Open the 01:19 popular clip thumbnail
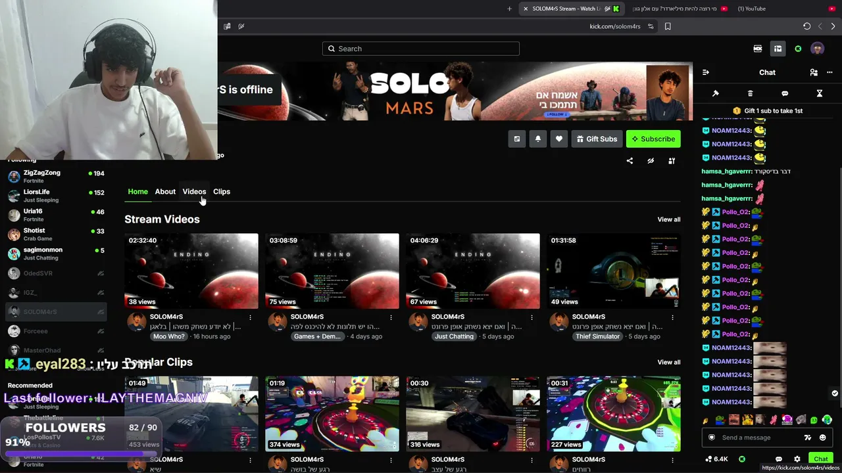The height and width of the screenshot is (473, 842). tap(332, 414)
